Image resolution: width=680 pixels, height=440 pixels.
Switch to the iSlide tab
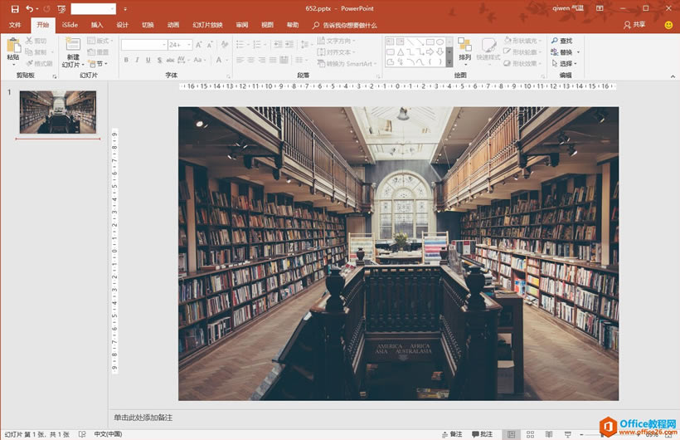coord(70,25)
